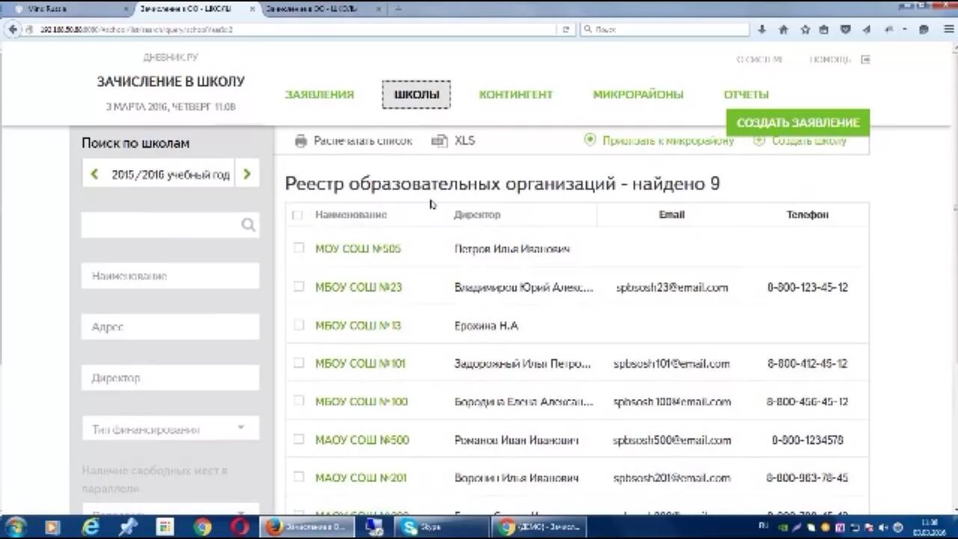The width and height of the screenshot is (958, 539).
Task: Switch to Skype in the taskbar
Action: tap(441, 527)
